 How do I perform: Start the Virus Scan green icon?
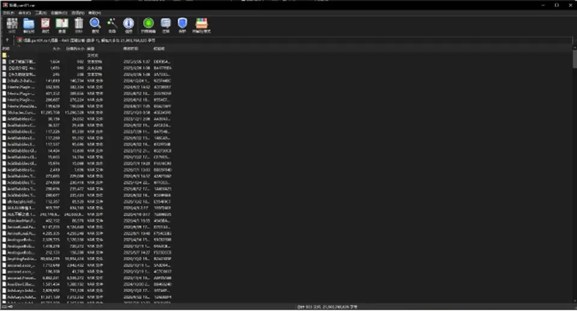click(x=148, y=24)
